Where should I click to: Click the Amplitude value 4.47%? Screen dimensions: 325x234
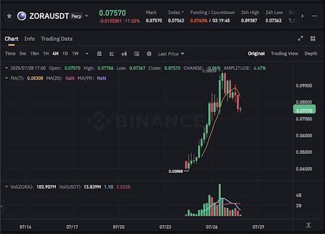(x=260, y=68)
